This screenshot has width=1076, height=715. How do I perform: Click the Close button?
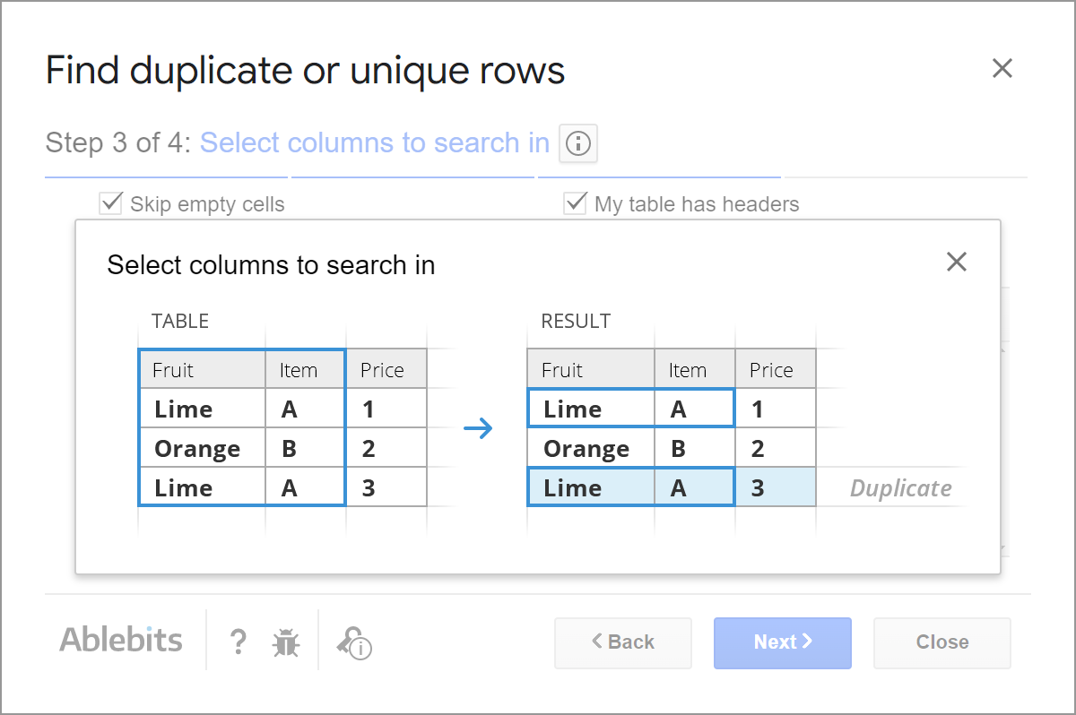click(x=941, y=642)
